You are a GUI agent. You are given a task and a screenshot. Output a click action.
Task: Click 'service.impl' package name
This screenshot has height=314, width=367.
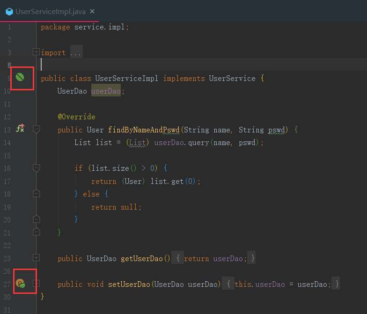pyautogui.click(x=99, y=27)
